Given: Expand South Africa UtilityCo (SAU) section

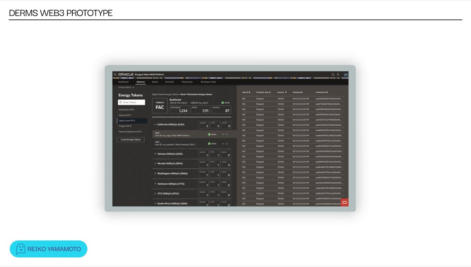Looking at the screenshot, I should point(155,204).
